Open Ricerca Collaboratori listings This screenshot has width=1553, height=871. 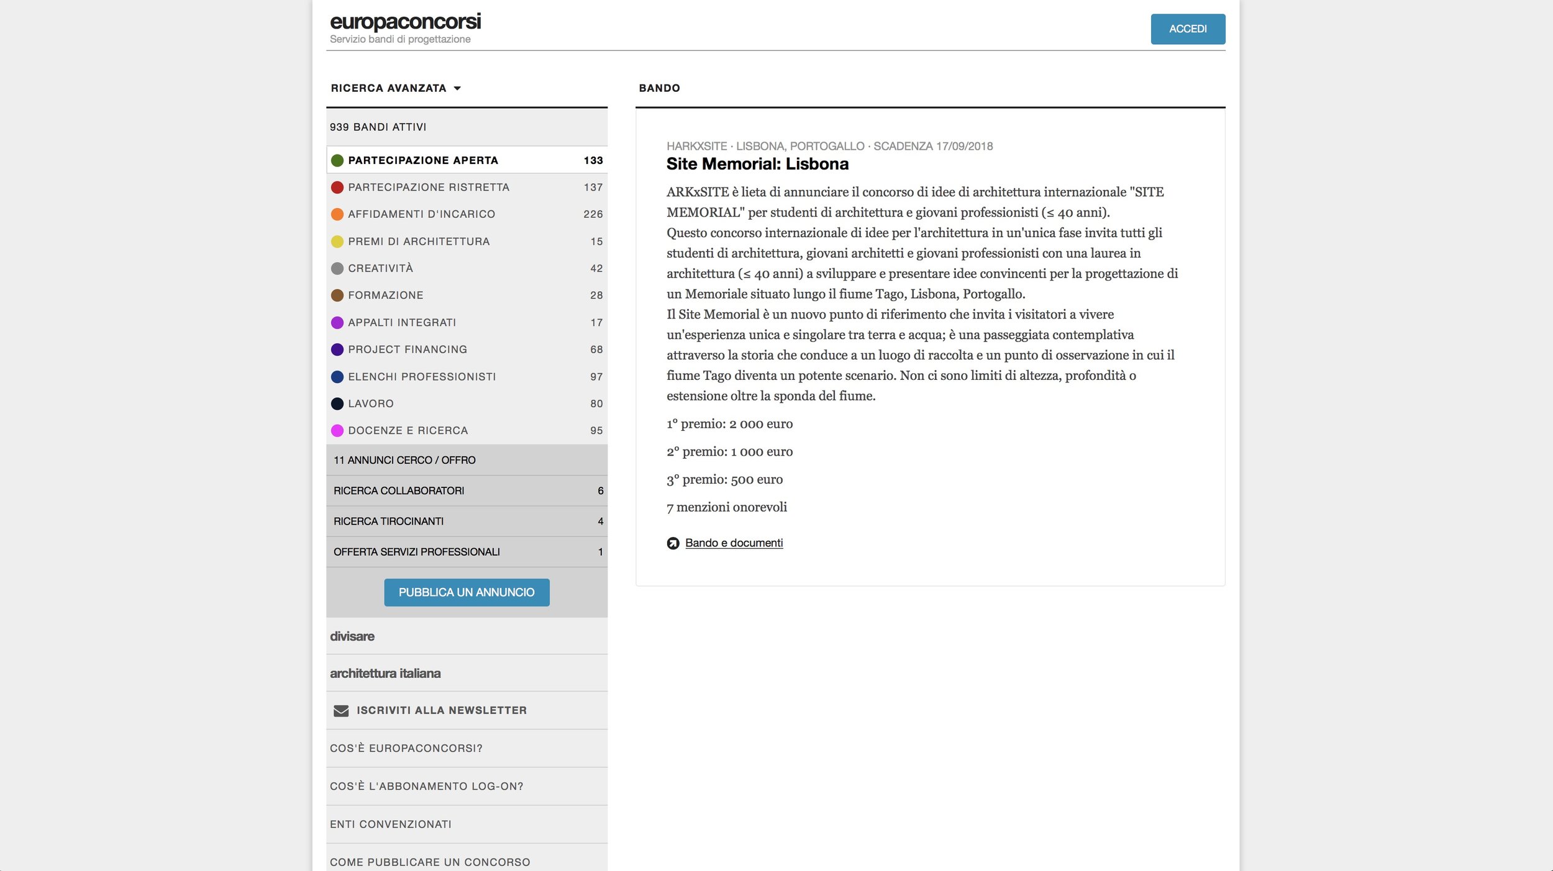(399, 491)
